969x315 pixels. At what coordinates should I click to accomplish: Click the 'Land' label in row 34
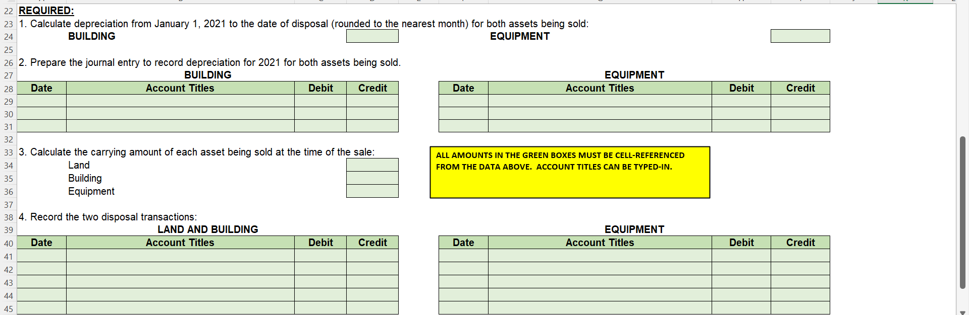click(79, 165)
